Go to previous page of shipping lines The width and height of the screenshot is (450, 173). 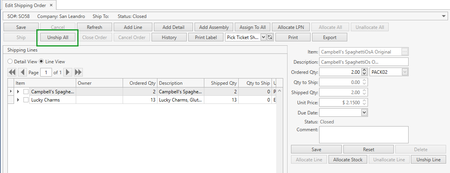[x=22, y=72]
